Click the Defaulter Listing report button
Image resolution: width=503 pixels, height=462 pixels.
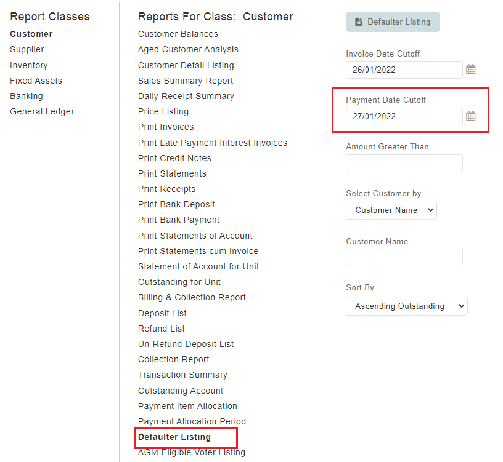point(393,22)
